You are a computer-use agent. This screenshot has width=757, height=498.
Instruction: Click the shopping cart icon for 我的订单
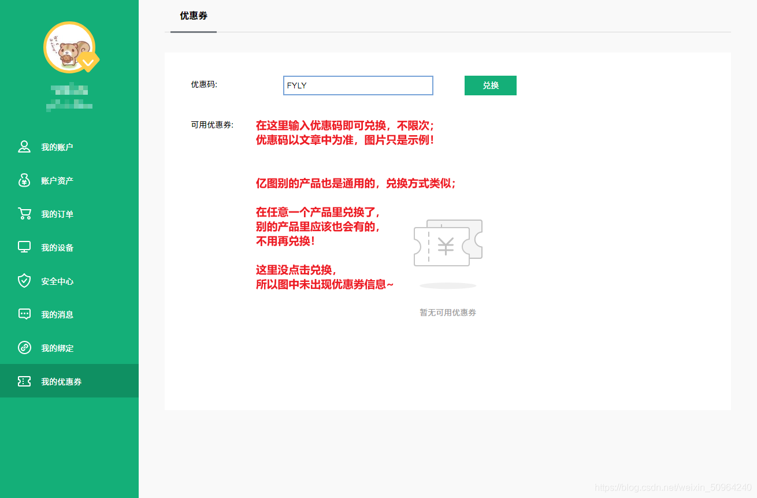pos(24,214)
